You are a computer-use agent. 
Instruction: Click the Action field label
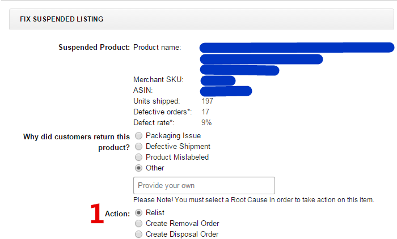pyautogui.click(x=117, y=214)
